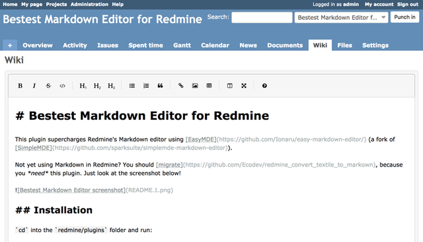Click the Punch in button
Viewport: 423px width, 242px height.
click(404, 17)
